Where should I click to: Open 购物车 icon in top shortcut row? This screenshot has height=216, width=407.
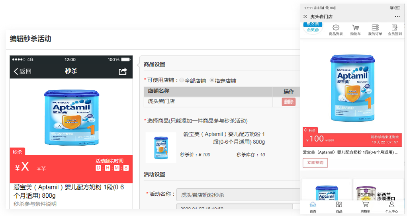point(355,30)
